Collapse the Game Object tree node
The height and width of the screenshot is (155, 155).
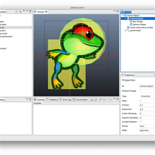123,15
